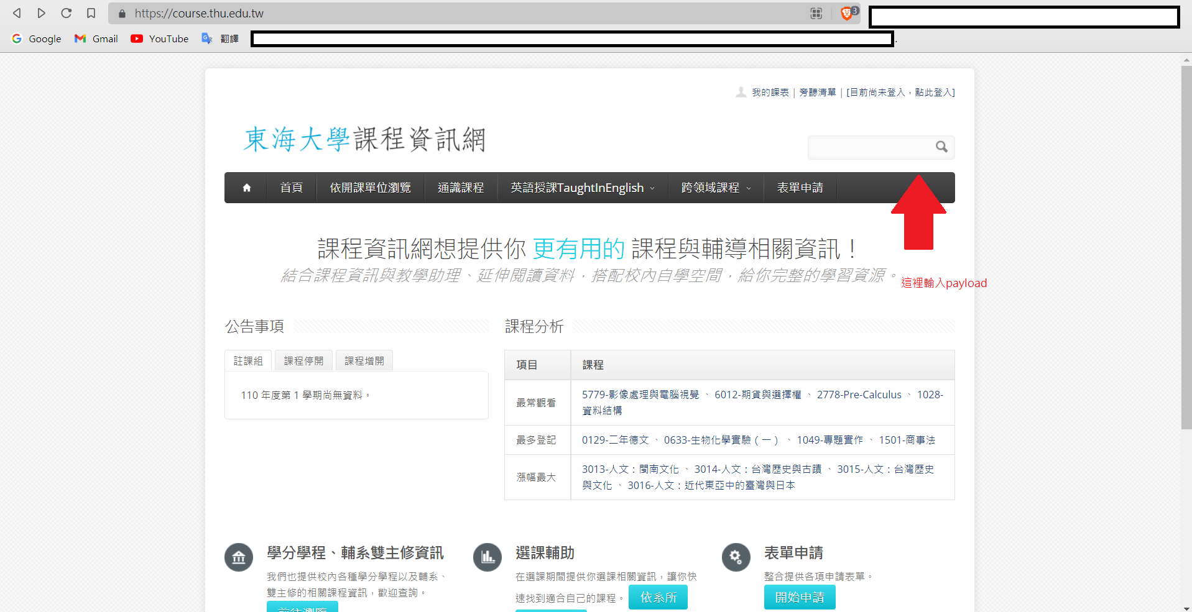Click the 課程 column header
Image resolution: width=1192 pixels, height=612 pixels.
tap(593, 365)
